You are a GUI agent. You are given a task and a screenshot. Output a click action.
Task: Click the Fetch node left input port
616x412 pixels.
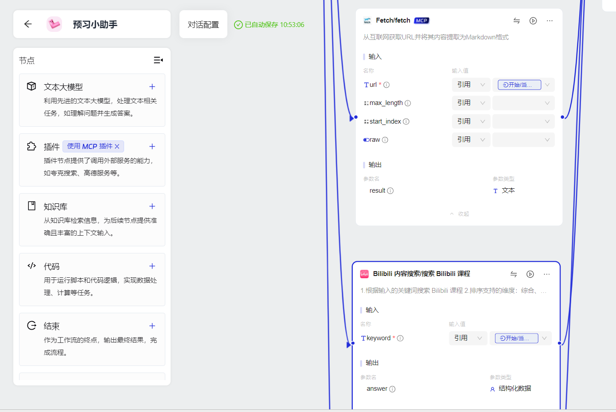tap(356, 117)
